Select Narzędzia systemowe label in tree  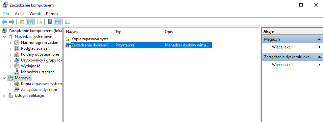(x=33, y=37)
